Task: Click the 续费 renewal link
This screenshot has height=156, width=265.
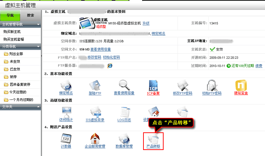Action: pos(259,66)
